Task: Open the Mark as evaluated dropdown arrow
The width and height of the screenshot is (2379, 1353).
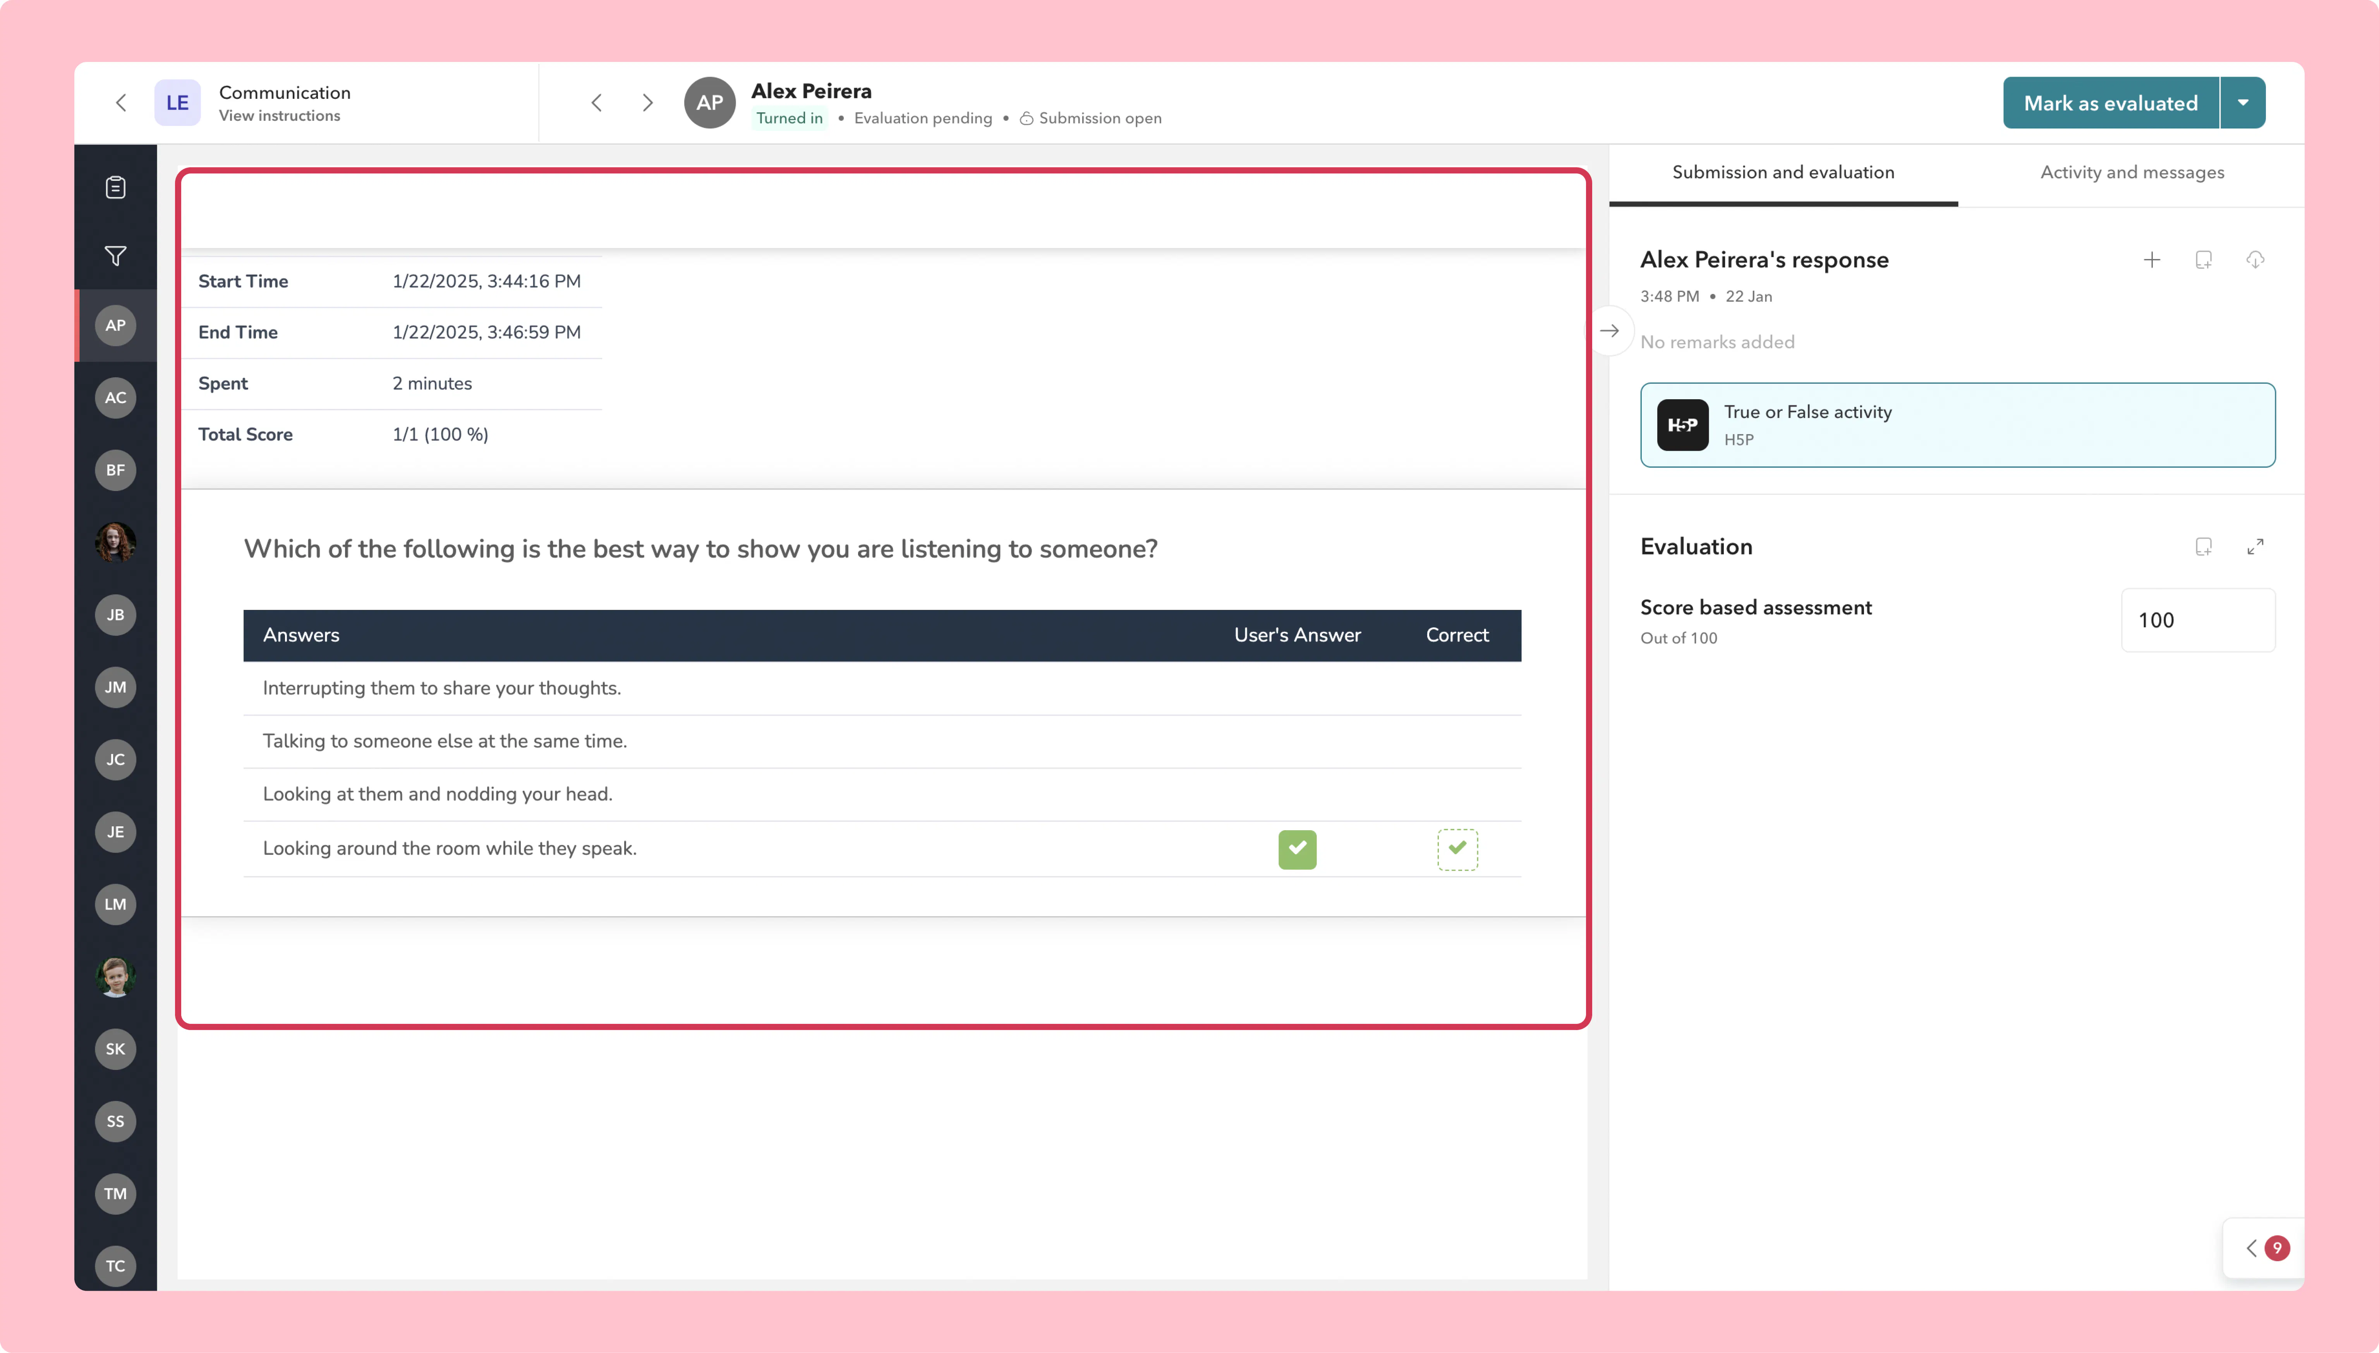Action: (x=2243, y=103)
